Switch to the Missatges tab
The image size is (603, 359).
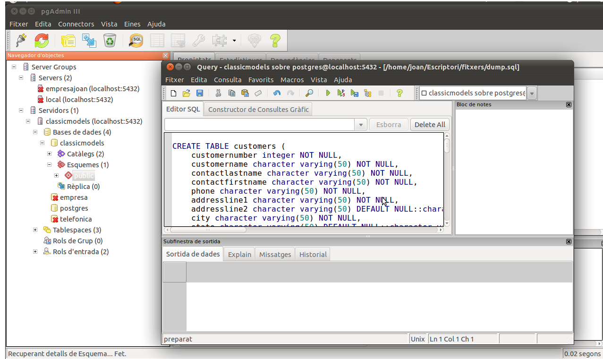(275, 254)
